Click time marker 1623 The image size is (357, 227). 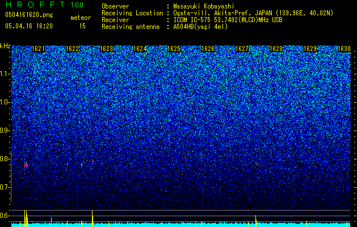pyautogui.click(x=106, y=49)
